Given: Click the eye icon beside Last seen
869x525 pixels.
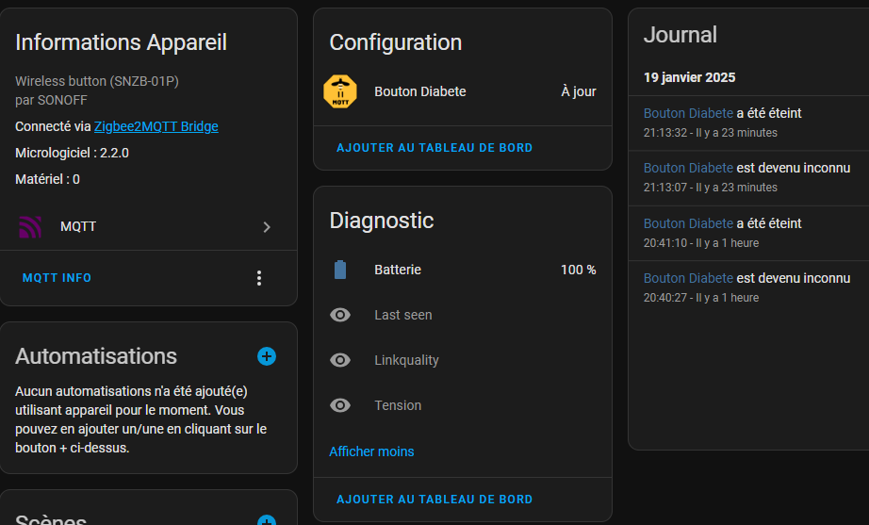Looking at the screenshot, I should [339, 315].
